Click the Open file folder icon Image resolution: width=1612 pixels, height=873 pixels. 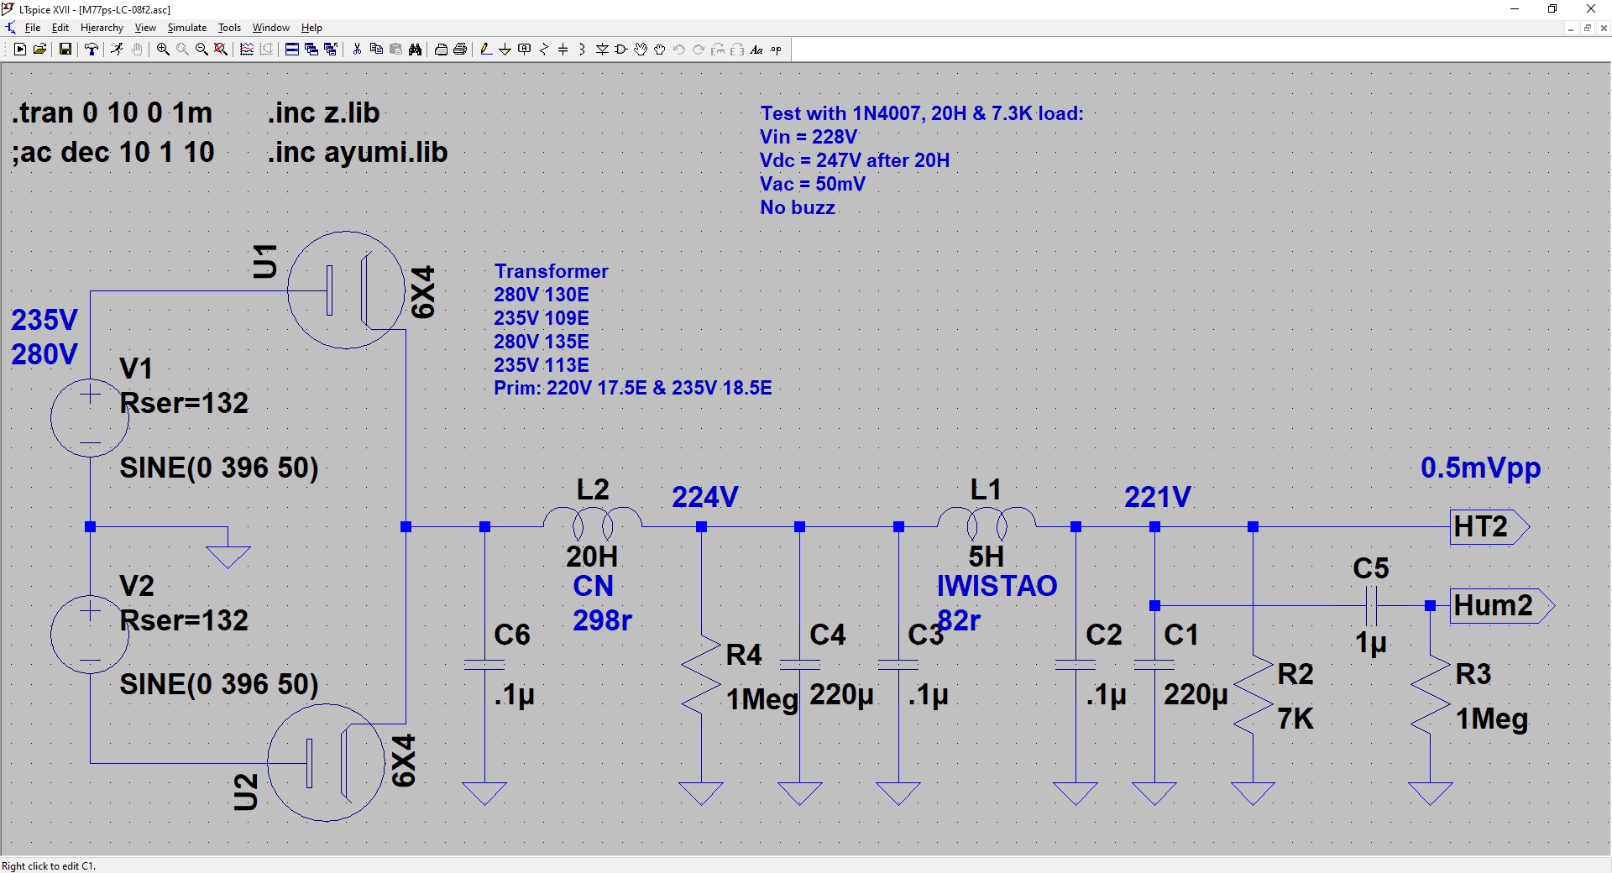(39, 50)
